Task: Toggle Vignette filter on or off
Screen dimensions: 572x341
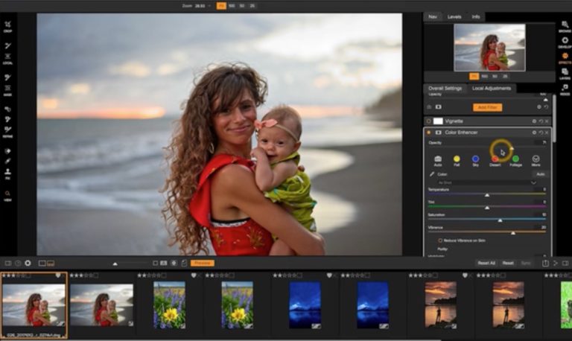Action: click(429, 121)
